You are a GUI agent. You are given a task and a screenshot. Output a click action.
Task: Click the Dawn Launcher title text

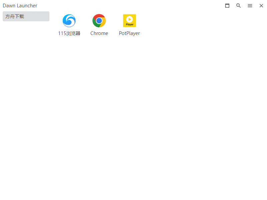20,5
